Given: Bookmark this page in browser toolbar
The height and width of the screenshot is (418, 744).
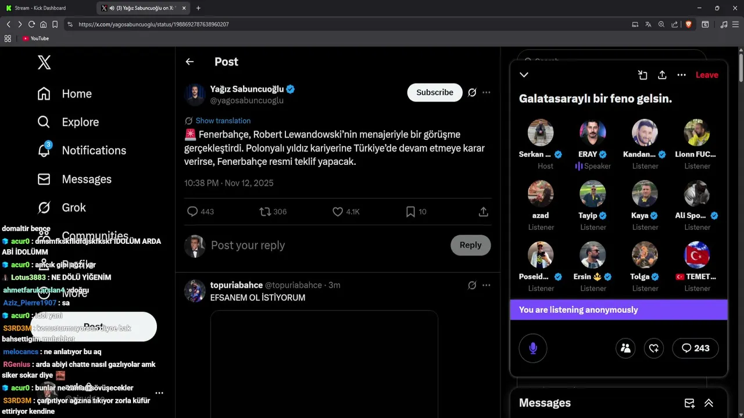Looking at the screenshot, I should point(55,24).
